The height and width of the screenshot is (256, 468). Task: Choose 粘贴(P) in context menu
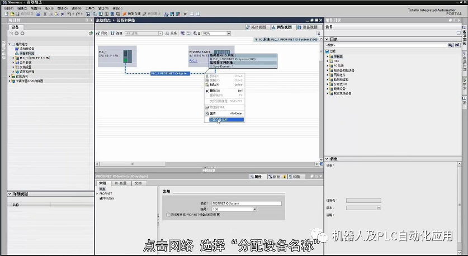224,85
